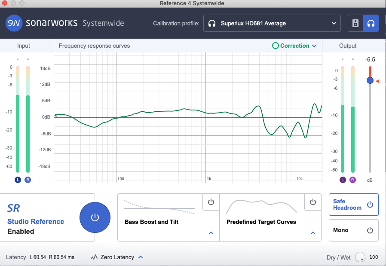
Task: Click the Sonarworks SW logo icon
Action: tap(14, 23)
